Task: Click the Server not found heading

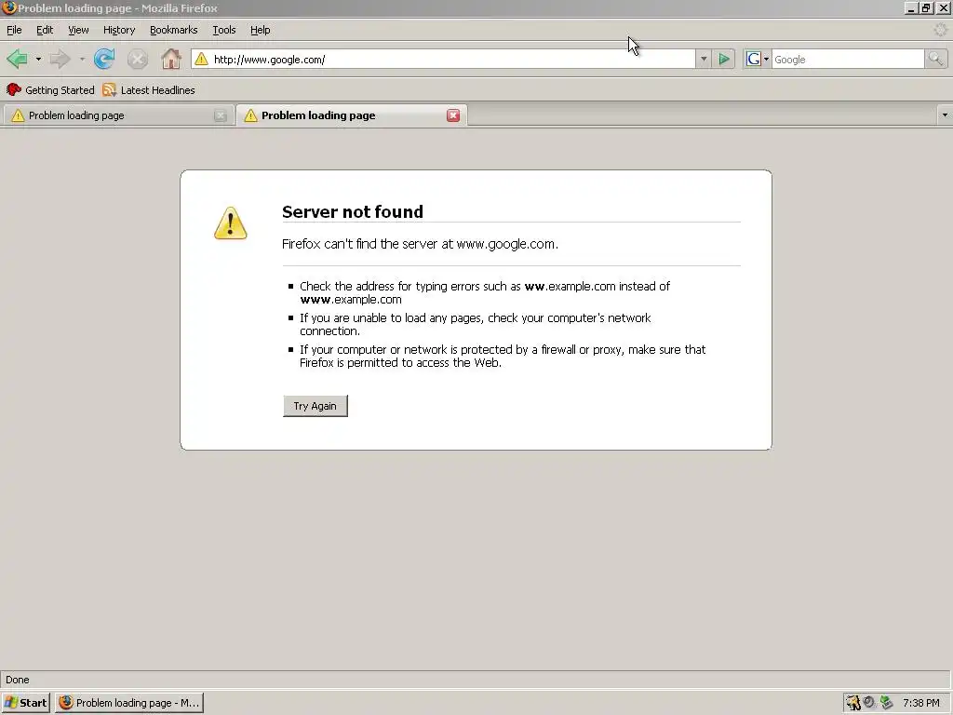Action: point(353,211)
